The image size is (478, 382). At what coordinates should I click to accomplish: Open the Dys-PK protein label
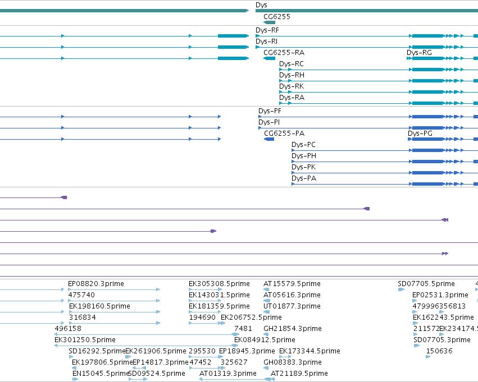[303, 167]
